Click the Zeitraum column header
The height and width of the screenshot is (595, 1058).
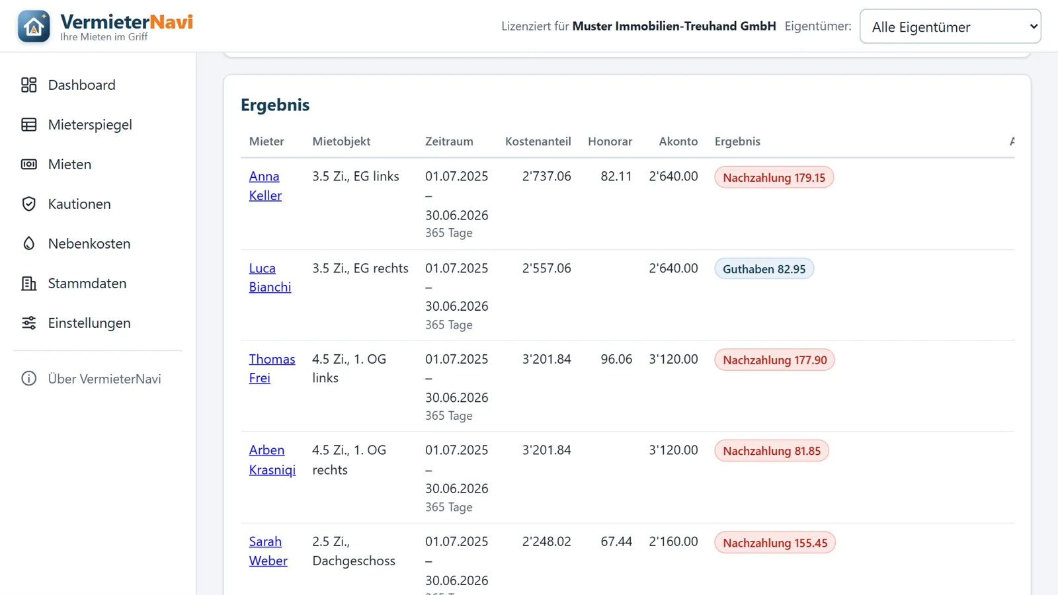(x=449, y=141)
